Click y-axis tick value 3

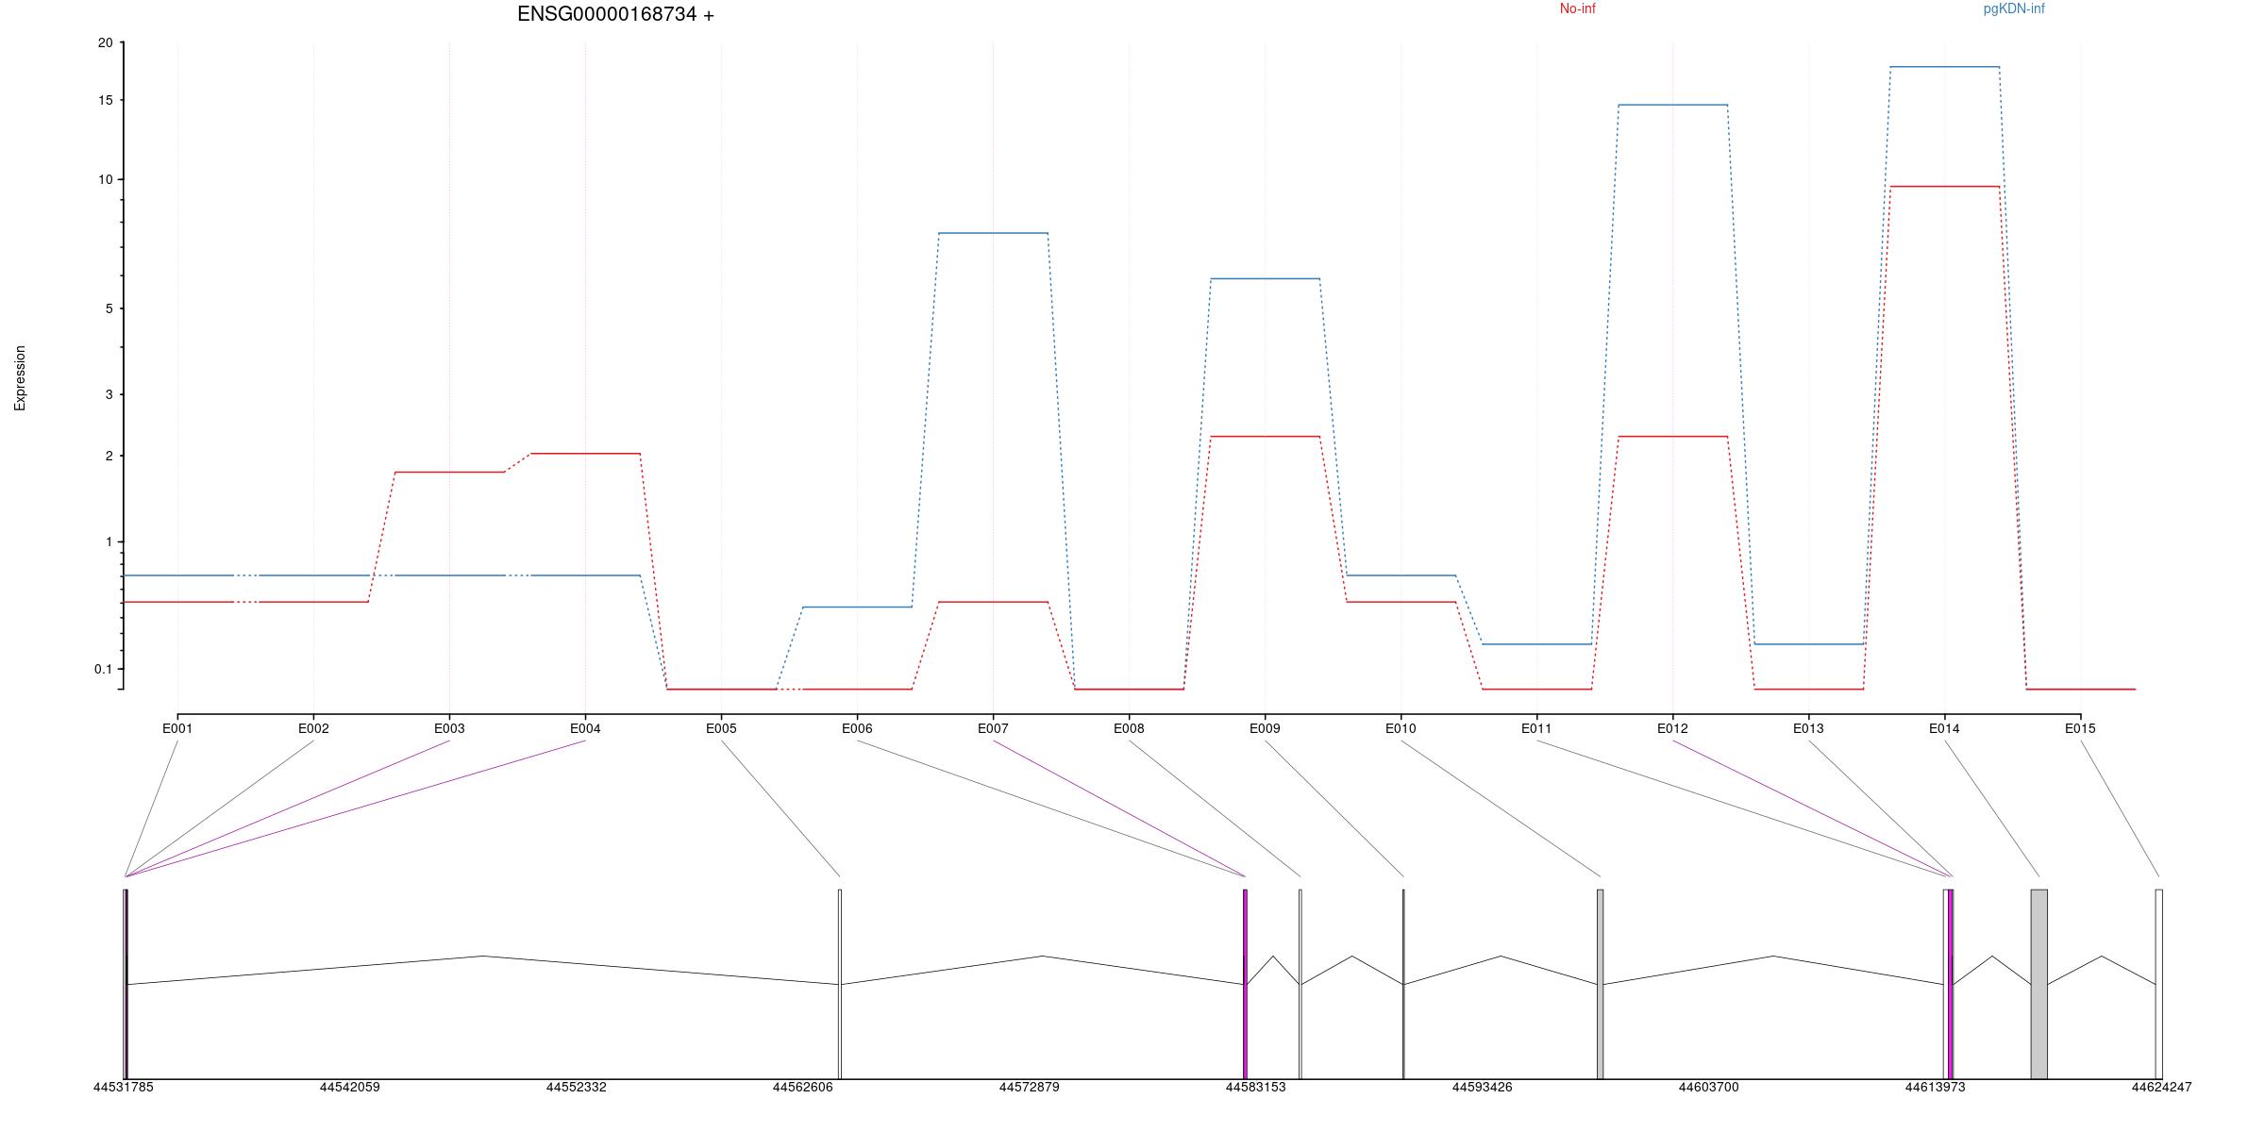pyautogui.click(x=109, y=394)
